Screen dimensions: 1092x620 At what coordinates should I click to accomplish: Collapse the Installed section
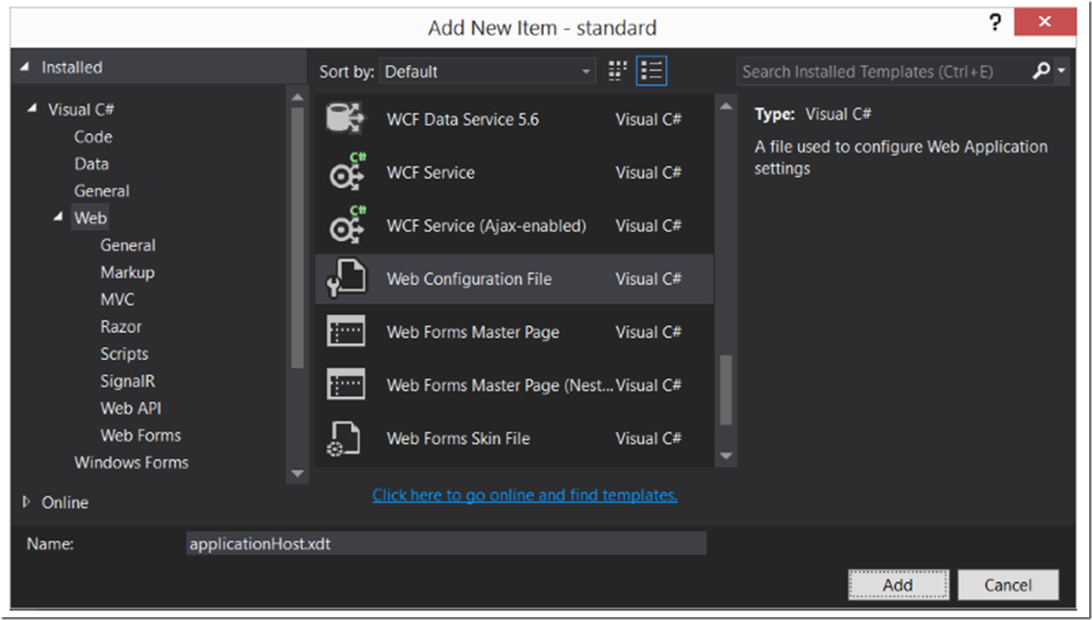tap(25, 67)
